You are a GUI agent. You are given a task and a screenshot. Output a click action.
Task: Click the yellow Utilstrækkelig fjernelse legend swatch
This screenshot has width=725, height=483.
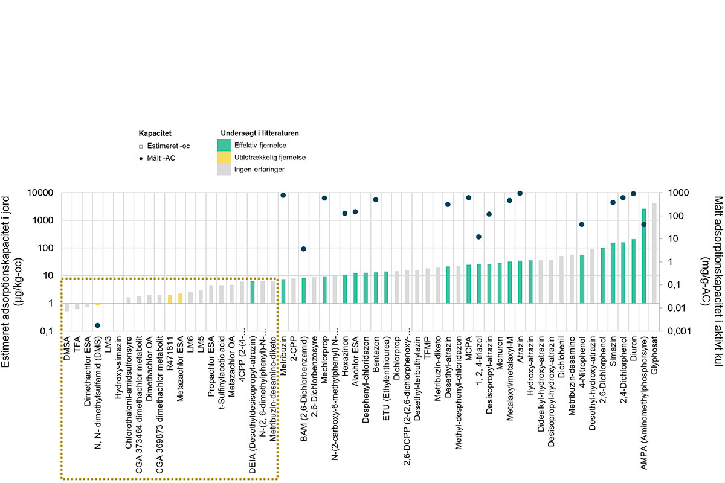(x=224, y=158)
